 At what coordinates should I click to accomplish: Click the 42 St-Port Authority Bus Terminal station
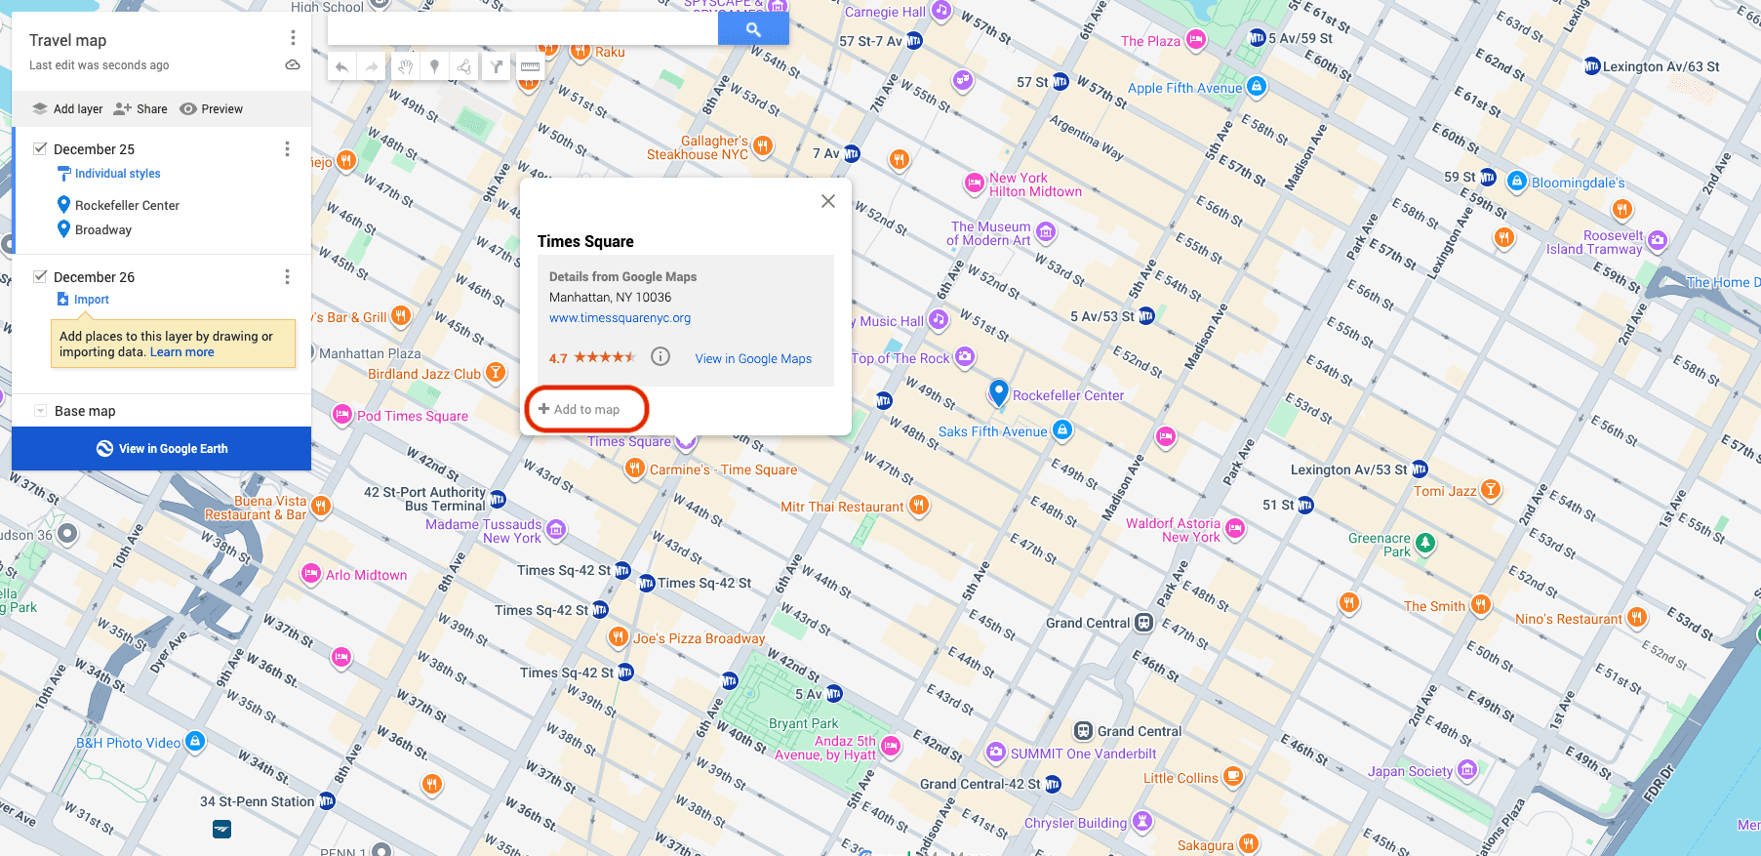pyautogui.click(x=498, y=499)
